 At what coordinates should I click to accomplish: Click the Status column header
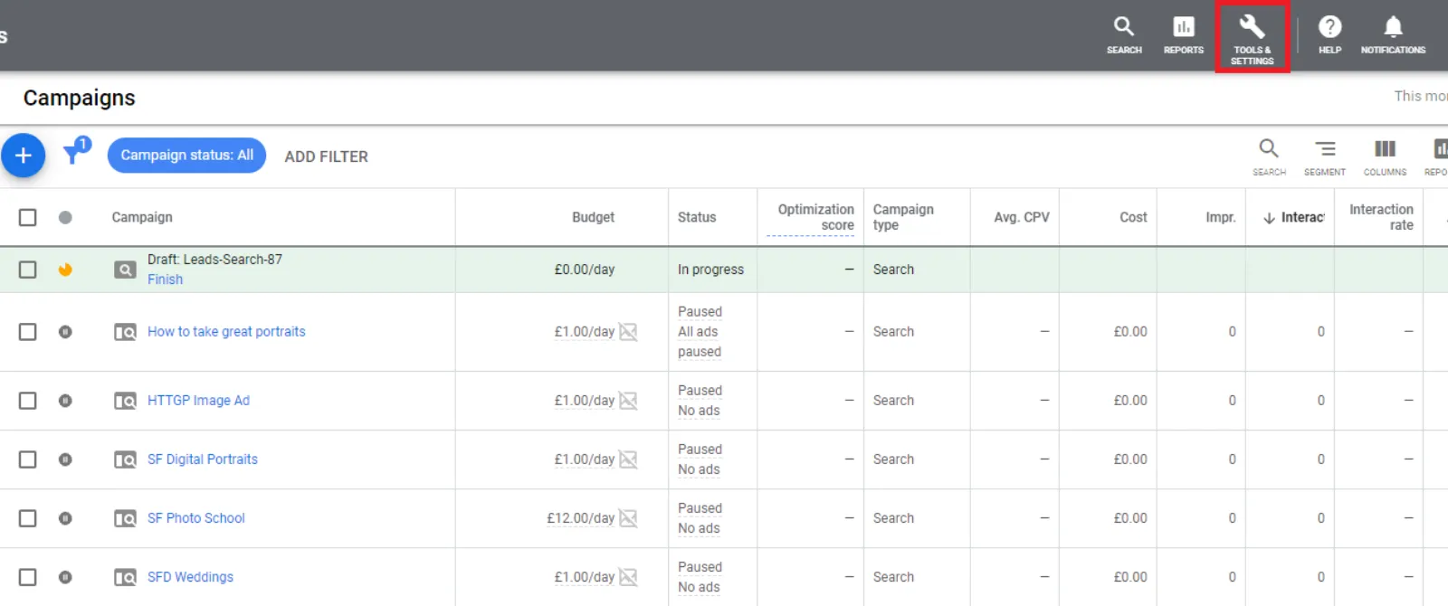[697, 217]
